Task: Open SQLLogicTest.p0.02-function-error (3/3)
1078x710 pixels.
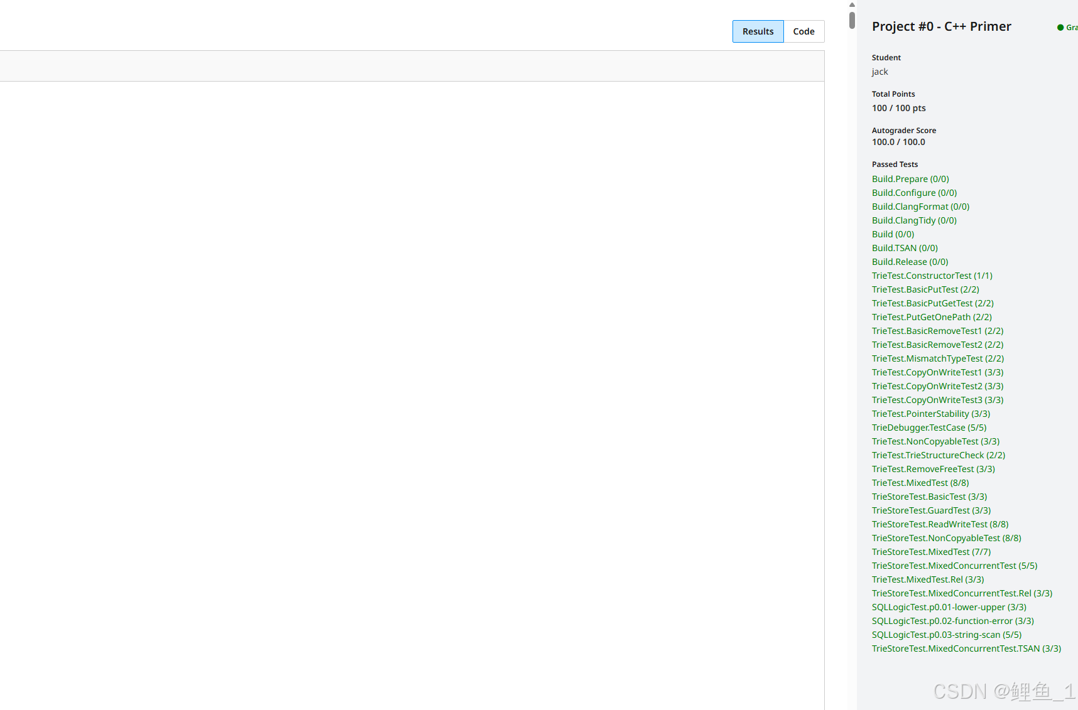Action: [952, 621]
